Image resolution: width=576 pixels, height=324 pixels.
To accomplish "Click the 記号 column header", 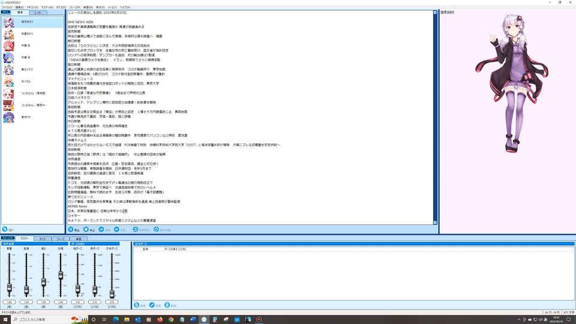I will point(145,249).
